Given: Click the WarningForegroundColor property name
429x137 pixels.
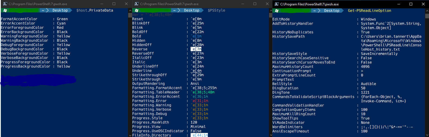Looking at the screenshot, I should [25, 36].
